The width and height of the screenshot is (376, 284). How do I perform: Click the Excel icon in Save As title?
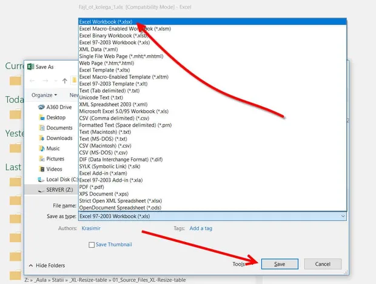[30, 67]
